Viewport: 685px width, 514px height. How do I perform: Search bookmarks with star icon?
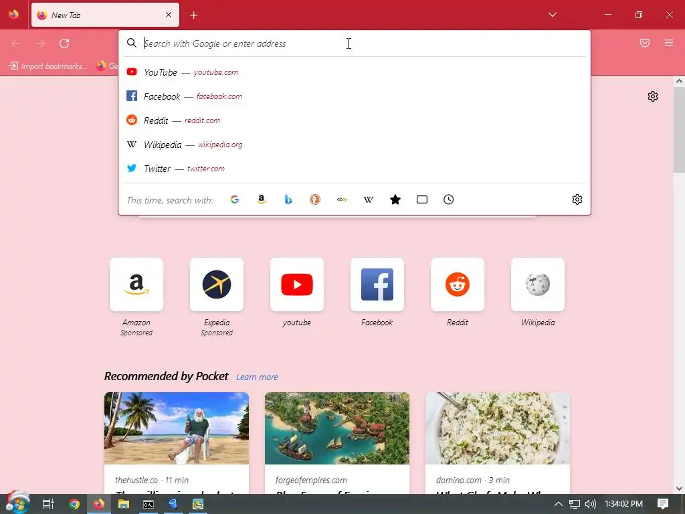[x=395, y=199]
